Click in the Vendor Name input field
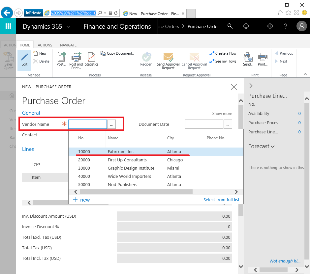310x274 pixels. click(87, 124)
